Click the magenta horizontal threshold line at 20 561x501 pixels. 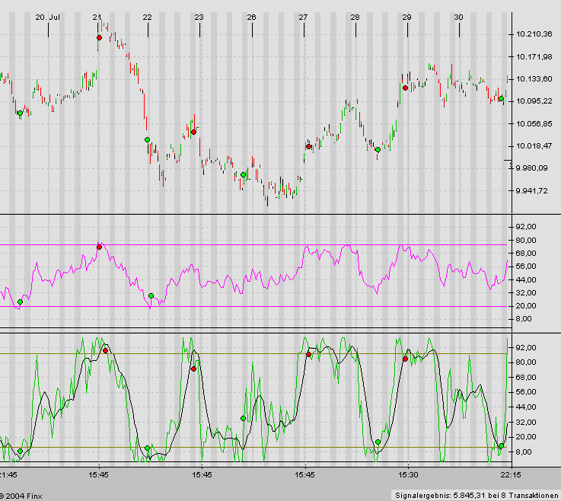(304, 307)
